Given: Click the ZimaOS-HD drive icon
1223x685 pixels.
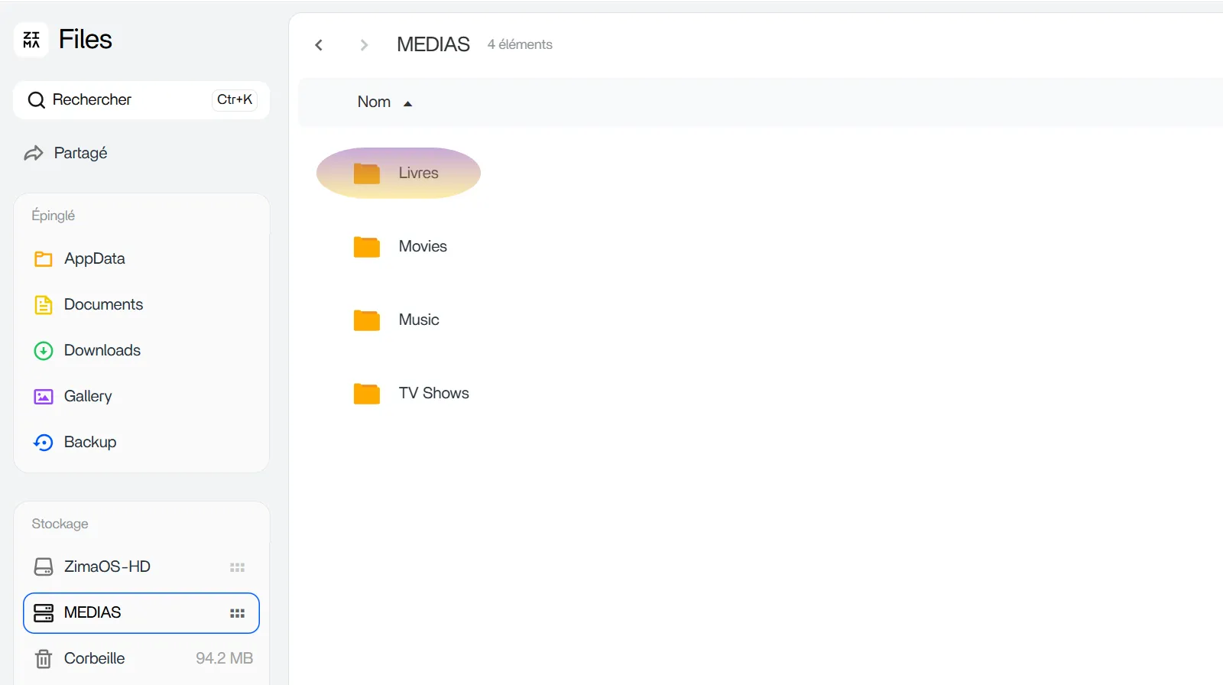Looking at the screenshot, I should click(x=44, y=567).
